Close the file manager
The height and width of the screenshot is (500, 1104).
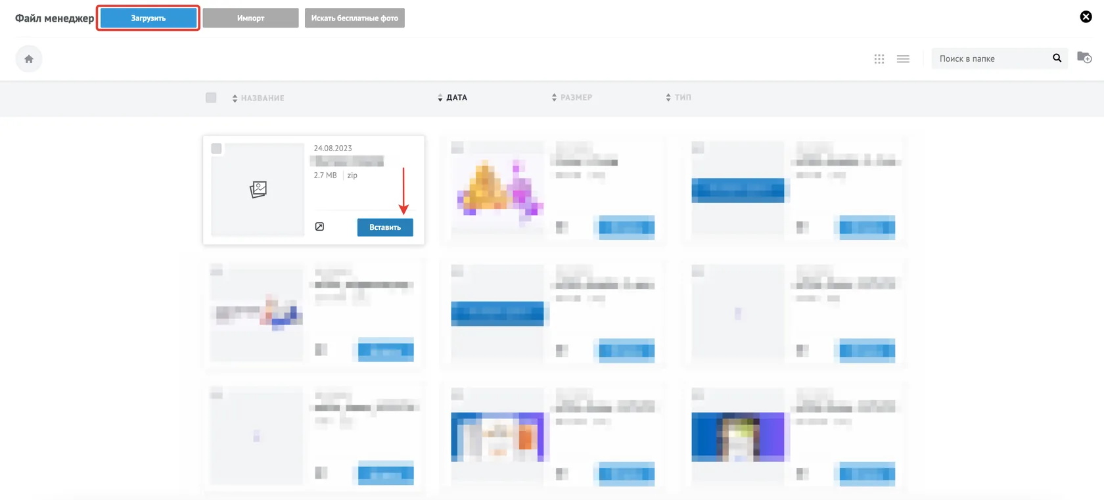(1086, 17)
